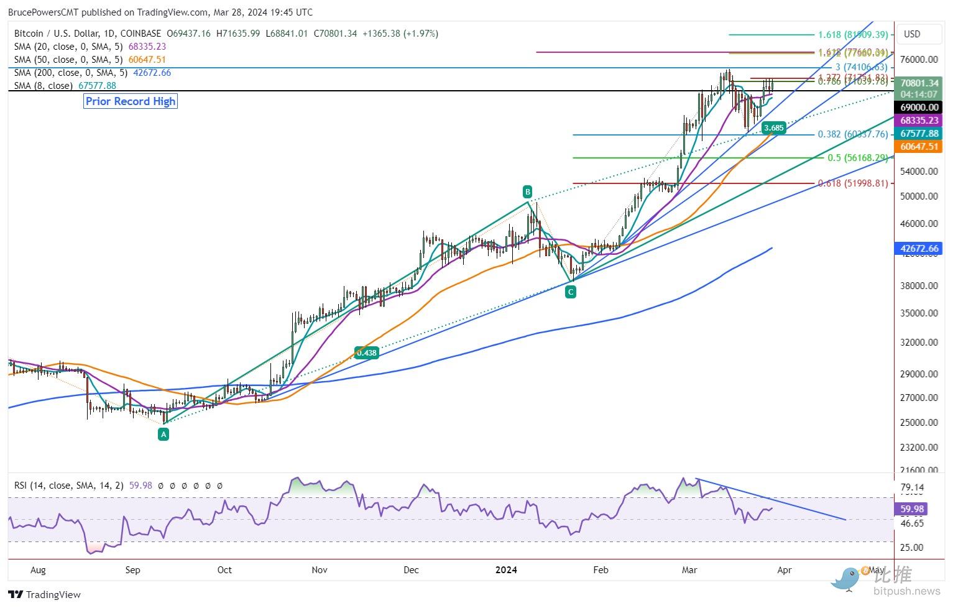Select the green point B marker

[527, 191]
